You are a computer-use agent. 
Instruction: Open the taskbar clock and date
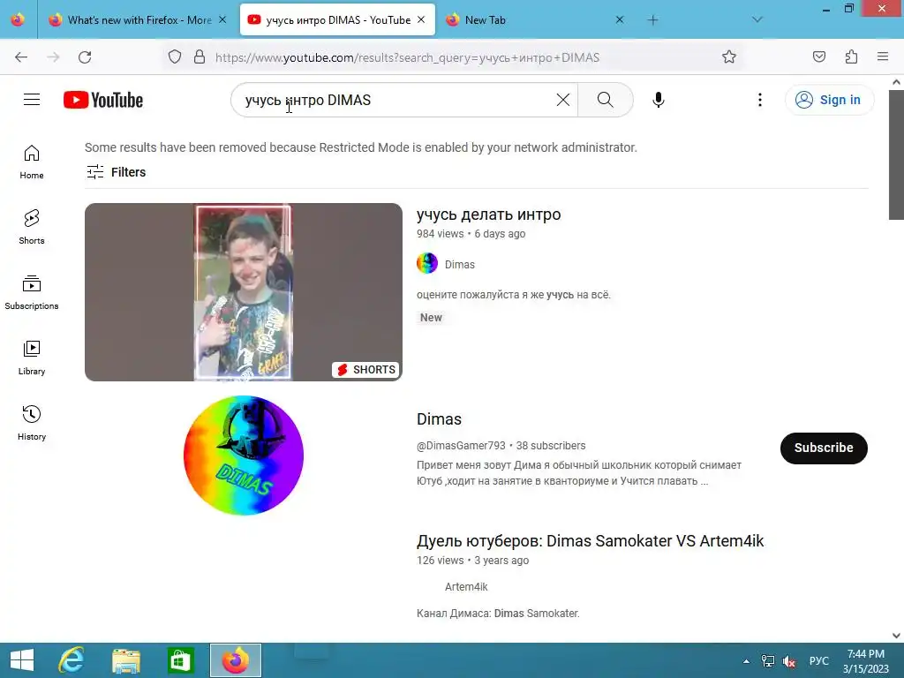[x=866, y=660]
